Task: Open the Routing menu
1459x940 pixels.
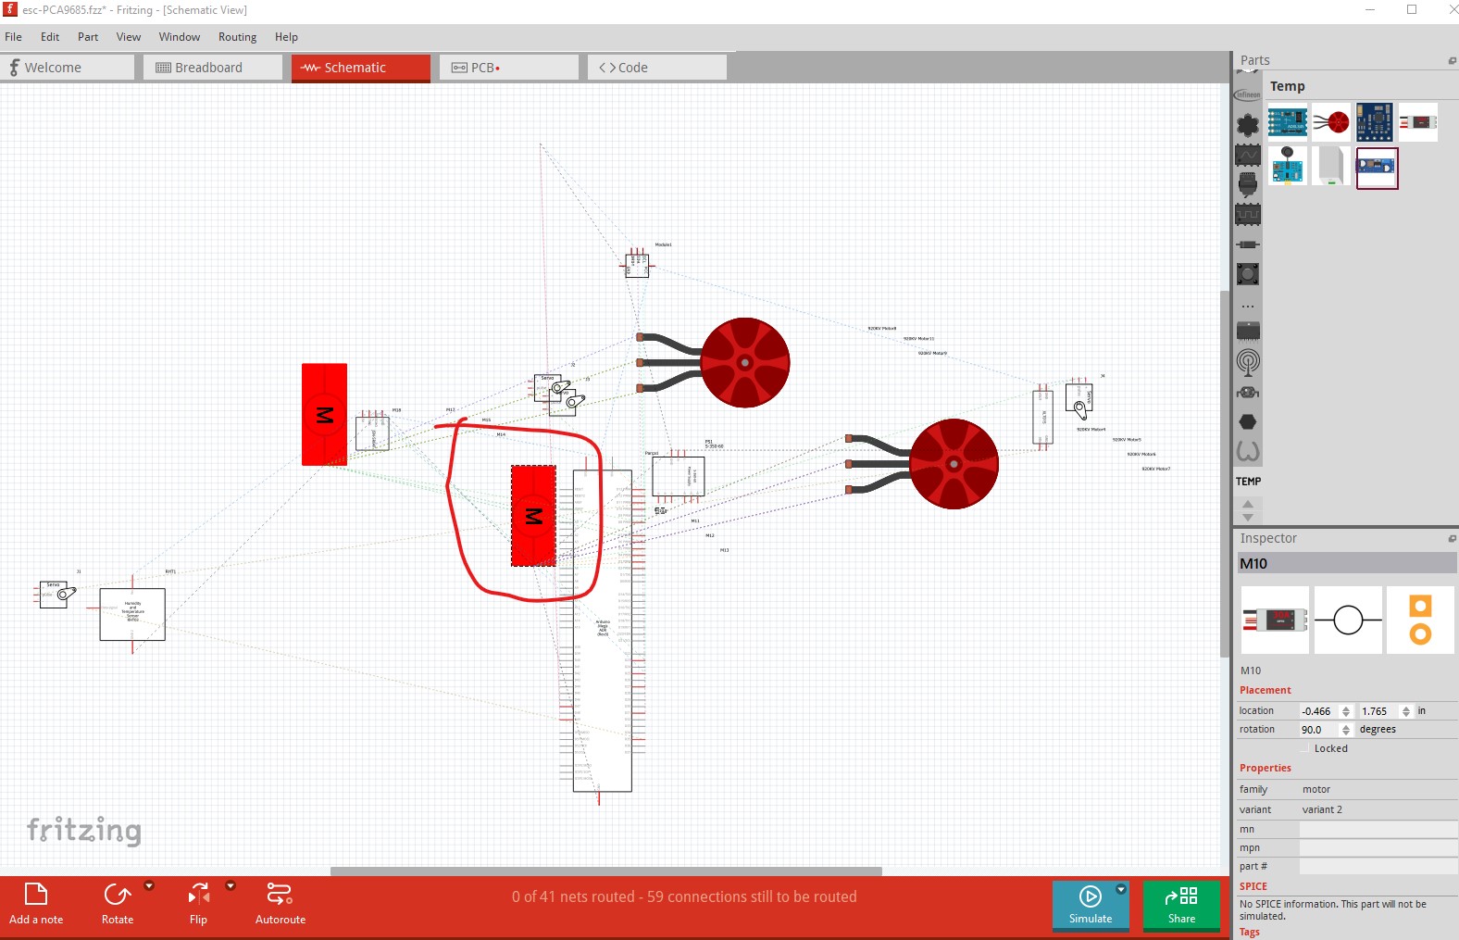Action: click(237, 37)
